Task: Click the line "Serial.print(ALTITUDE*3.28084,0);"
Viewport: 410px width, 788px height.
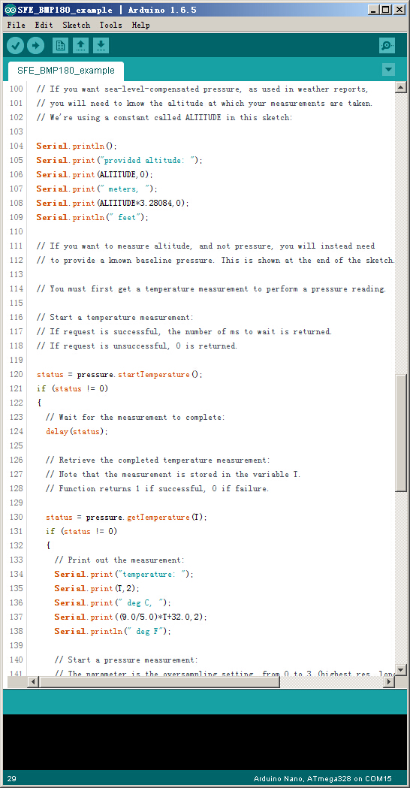Action: [113, 203]
